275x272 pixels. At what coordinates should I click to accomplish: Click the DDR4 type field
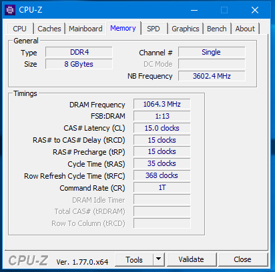pos(79,52)
